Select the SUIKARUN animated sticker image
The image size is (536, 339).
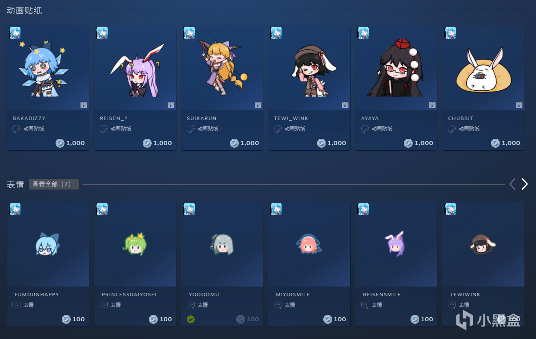(x=222, y=68)
